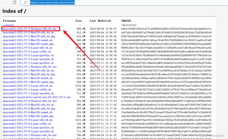Download Anaconda3-2023.07-0-MacOSX-arm64.sh

(x=28, y=113)
